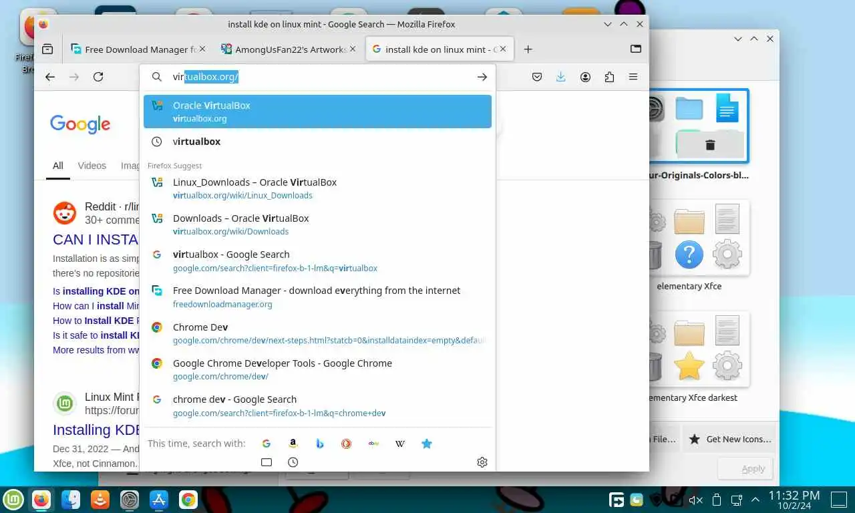The width and height of the screenshot is (855, 513).
Task: Search this time with Google
Action: click(x=266, y=444)
